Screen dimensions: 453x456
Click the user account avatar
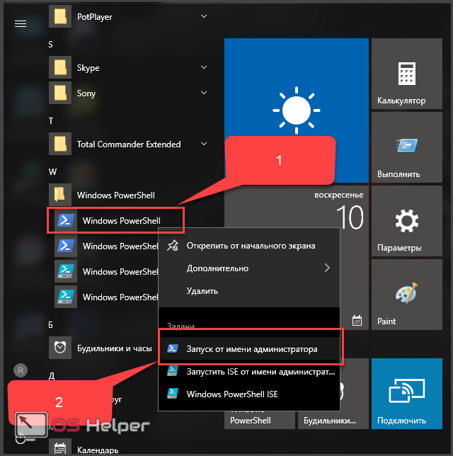(21, 370)
